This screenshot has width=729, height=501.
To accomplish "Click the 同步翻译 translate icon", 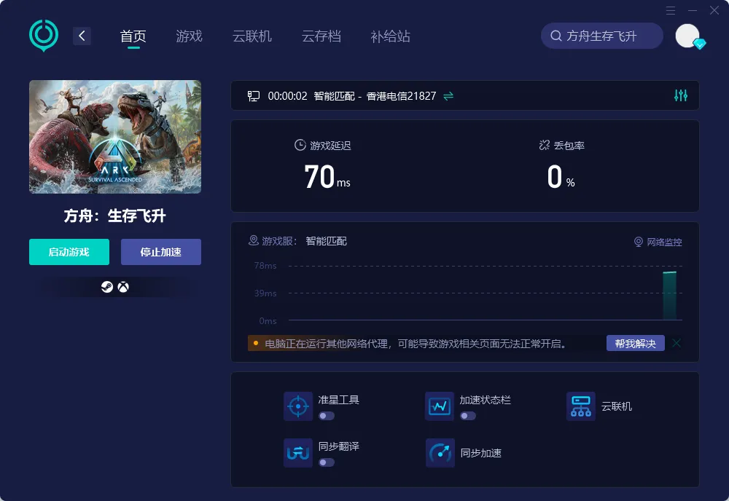I will 298,453.
